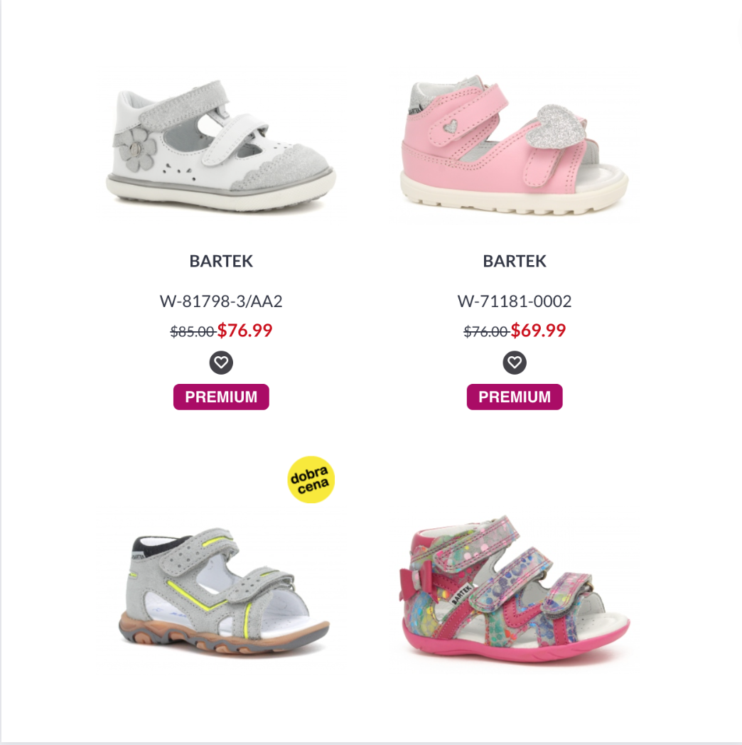Add pink Bartek W-71181-0002 sandal to wishlist
The image size is (742, 745).
pos(515,363)
